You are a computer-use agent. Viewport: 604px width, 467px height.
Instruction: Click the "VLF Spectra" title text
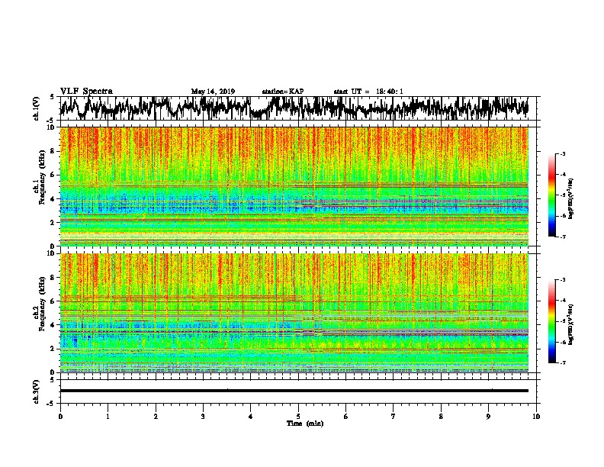click(x=86, y=92)
